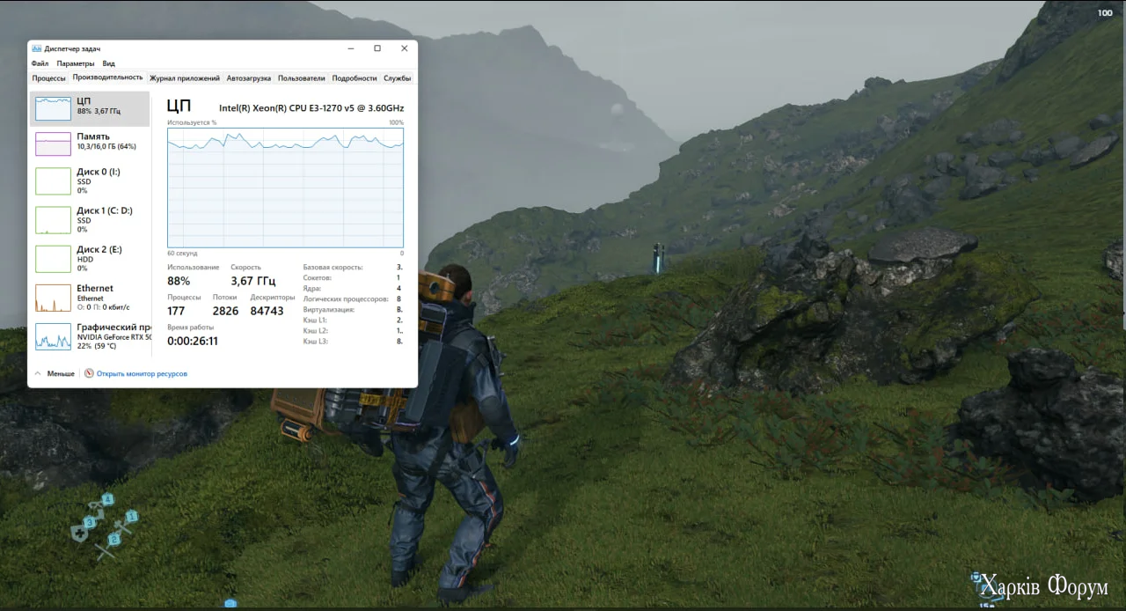Click the 60 секунд axis label
1126x611 pixels.
(182, 253)
